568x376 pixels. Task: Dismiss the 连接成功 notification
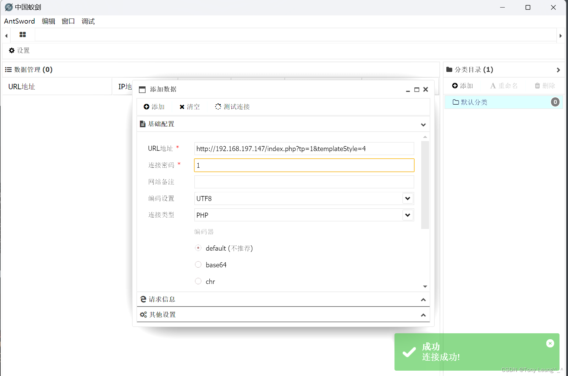[550, 343]
